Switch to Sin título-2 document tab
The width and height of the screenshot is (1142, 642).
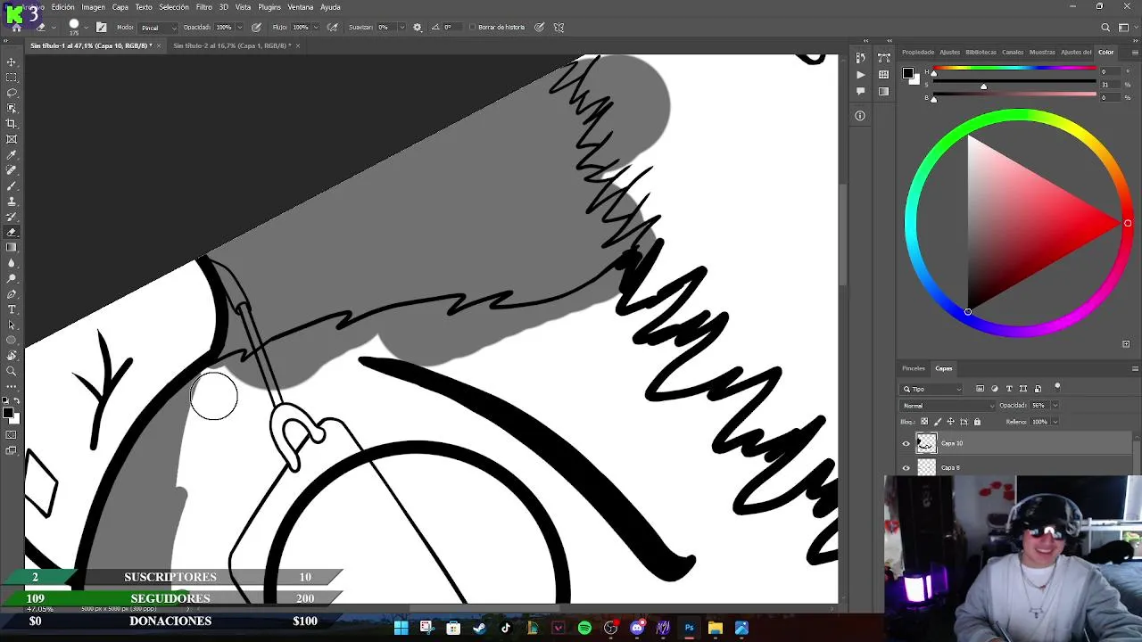[232, 45]
